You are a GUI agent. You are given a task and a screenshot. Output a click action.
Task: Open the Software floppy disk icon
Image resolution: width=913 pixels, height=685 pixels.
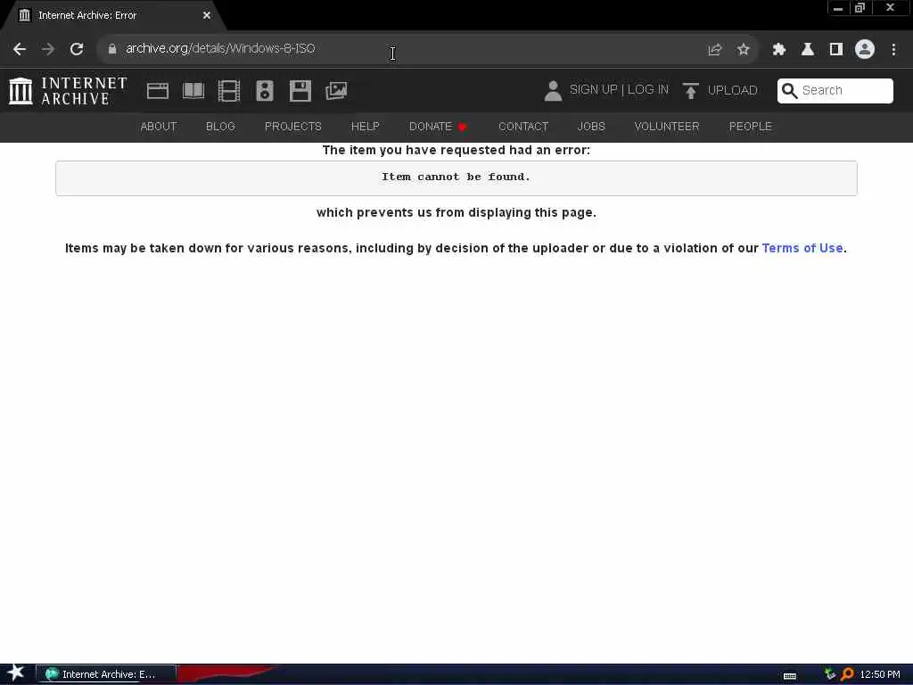pyautogui.click(x=300, y=91)
